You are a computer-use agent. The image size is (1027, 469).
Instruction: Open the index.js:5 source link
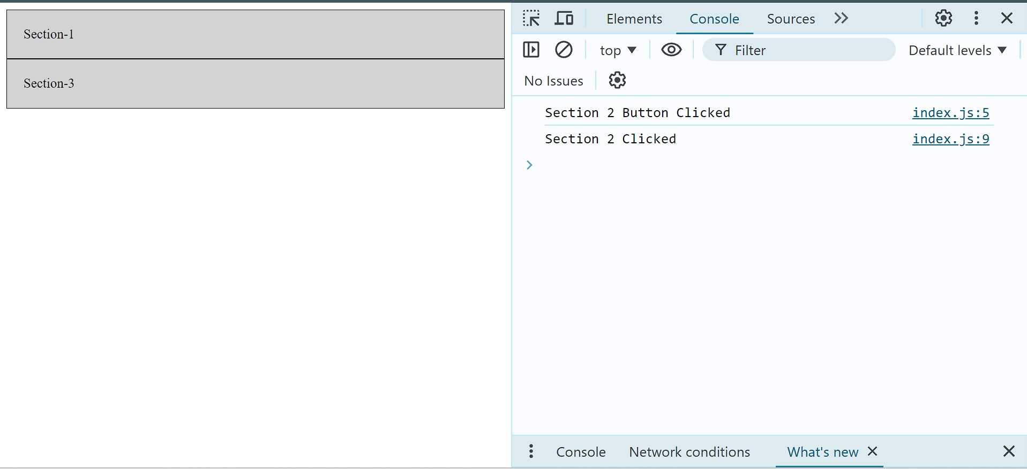point(950,112)
